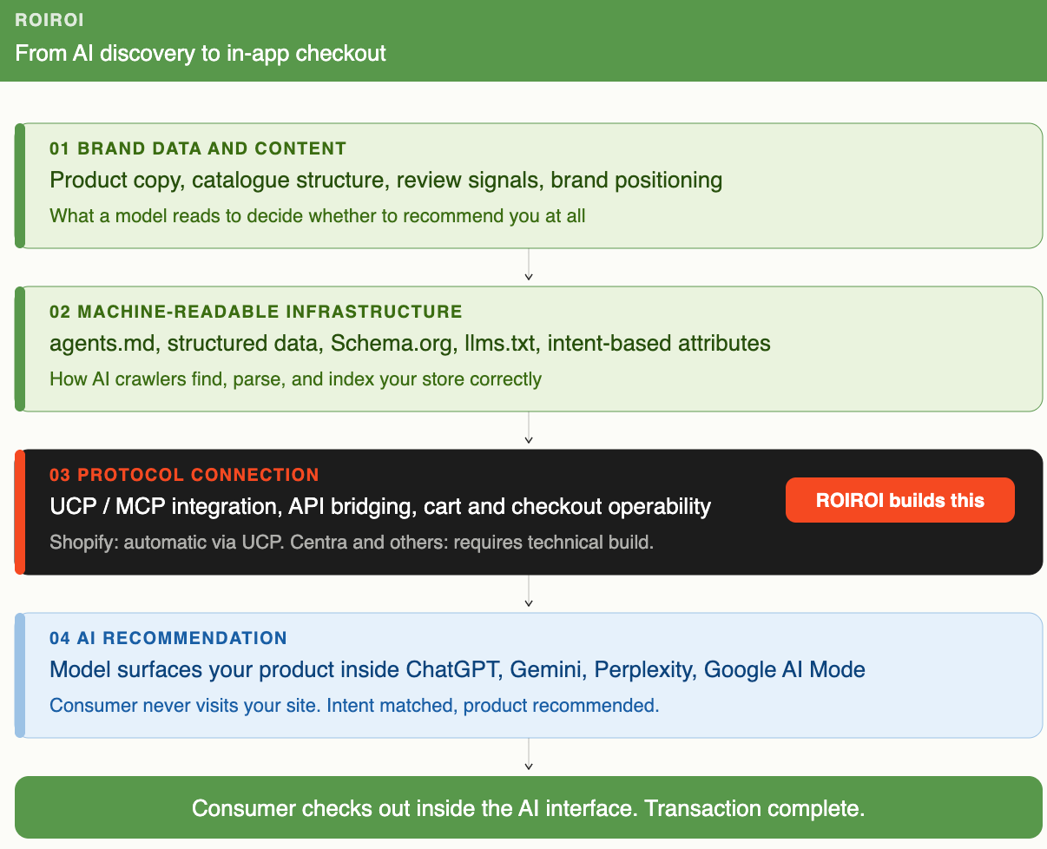The height and width of the screenshot is (849, 1047).
Task: Click the ROIROI logo text in header
Action: pos(49,20)
